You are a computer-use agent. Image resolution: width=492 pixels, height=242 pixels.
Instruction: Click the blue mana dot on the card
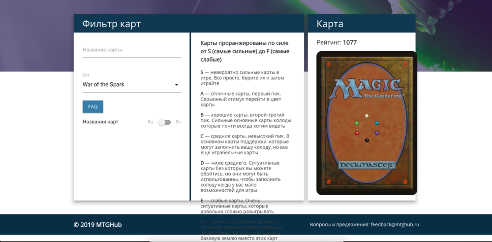tap(377, 123)
